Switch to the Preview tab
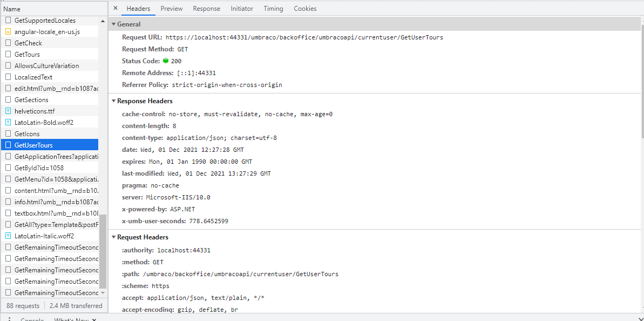 click(x=171, y=8)
